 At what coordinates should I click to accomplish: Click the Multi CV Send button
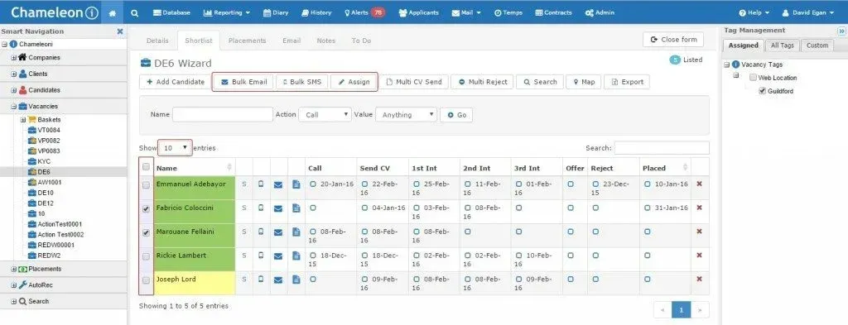(414, 82)
